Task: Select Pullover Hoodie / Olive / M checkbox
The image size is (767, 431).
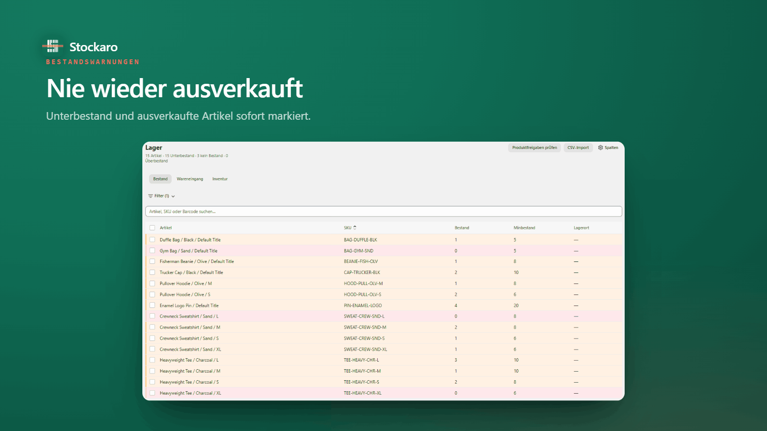Action: pos(152,284)
